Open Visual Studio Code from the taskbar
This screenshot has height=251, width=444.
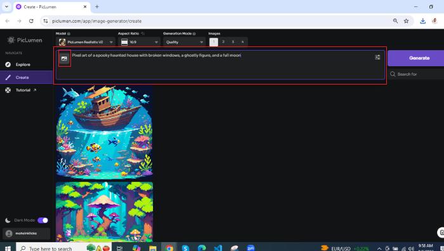click(x=218, y=248)
